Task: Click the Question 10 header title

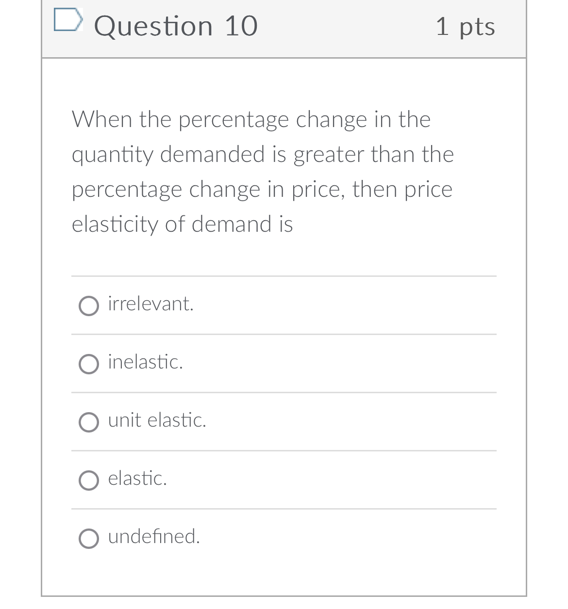Action: pos(176,26)
